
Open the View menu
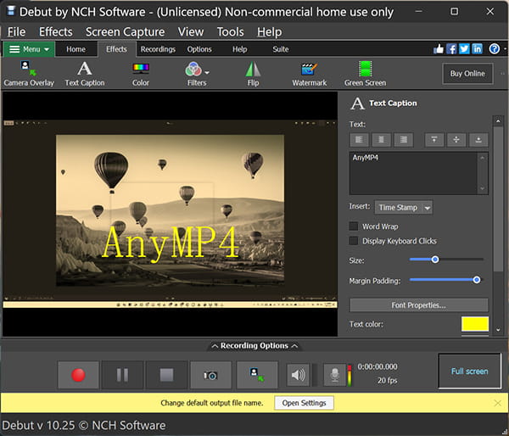[191, 32]
